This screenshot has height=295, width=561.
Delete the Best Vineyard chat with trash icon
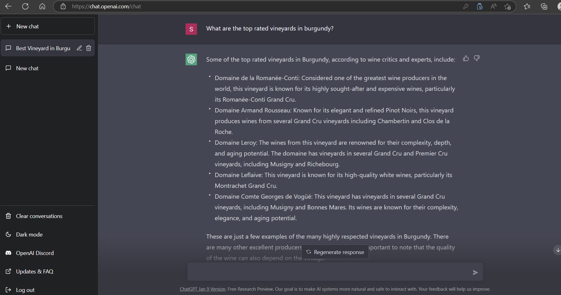pyautogui.click(x=89, y=48)
